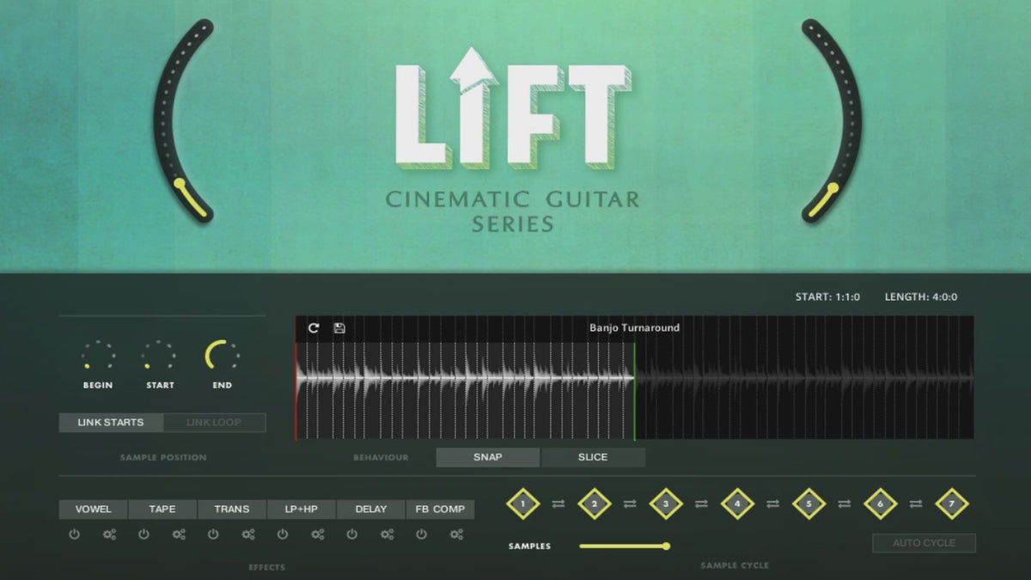The image size is (1031, 580).
Task: Click the LP+HP effect button
Action: point(302,510)
